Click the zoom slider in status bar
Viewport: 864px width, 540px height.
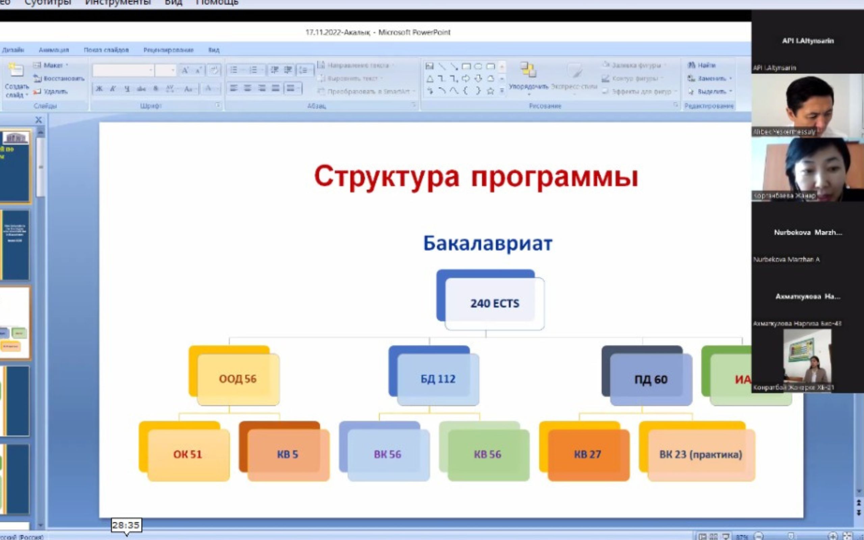(791, 536)
